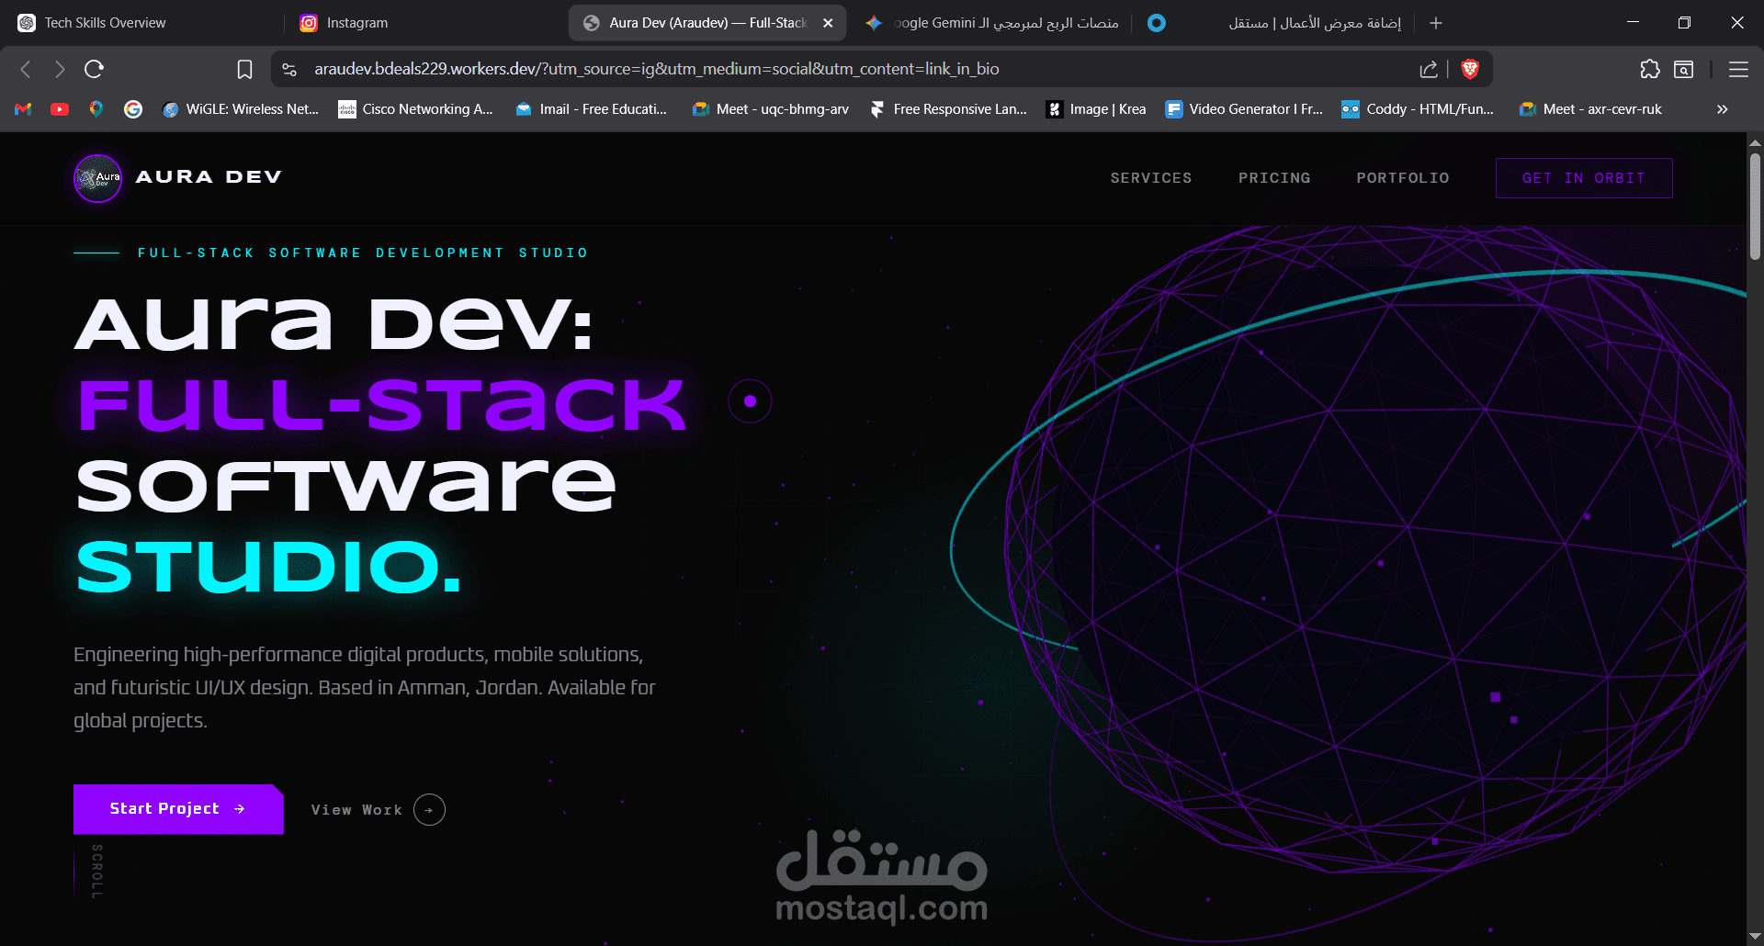Open a new browser tab
1764x946 pixels.
point(1436,23)
